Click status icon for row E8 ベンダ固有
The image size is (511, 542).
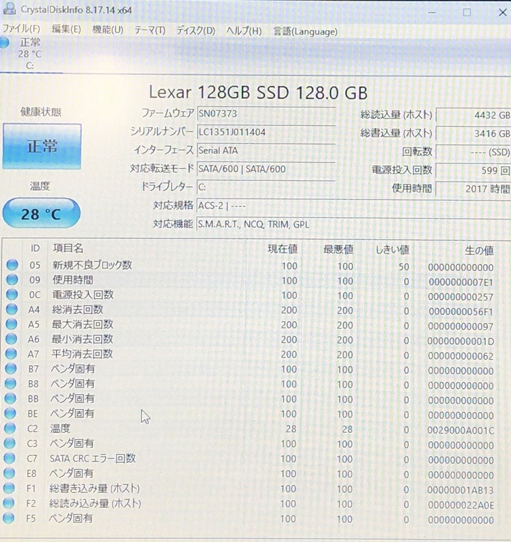[x=9, y=473]
